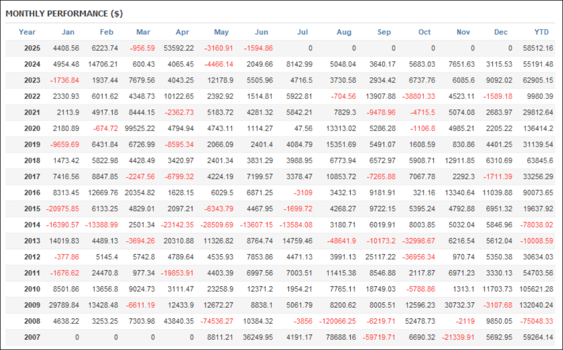This screenshot has height=350, width=563.
Task: Click the Oct column header
Action: (x=425, y=32)
